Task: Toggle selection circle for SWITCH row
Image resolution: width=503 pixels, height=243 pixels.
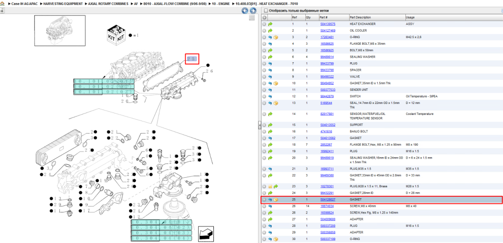Action: click(x=265, y=96)
